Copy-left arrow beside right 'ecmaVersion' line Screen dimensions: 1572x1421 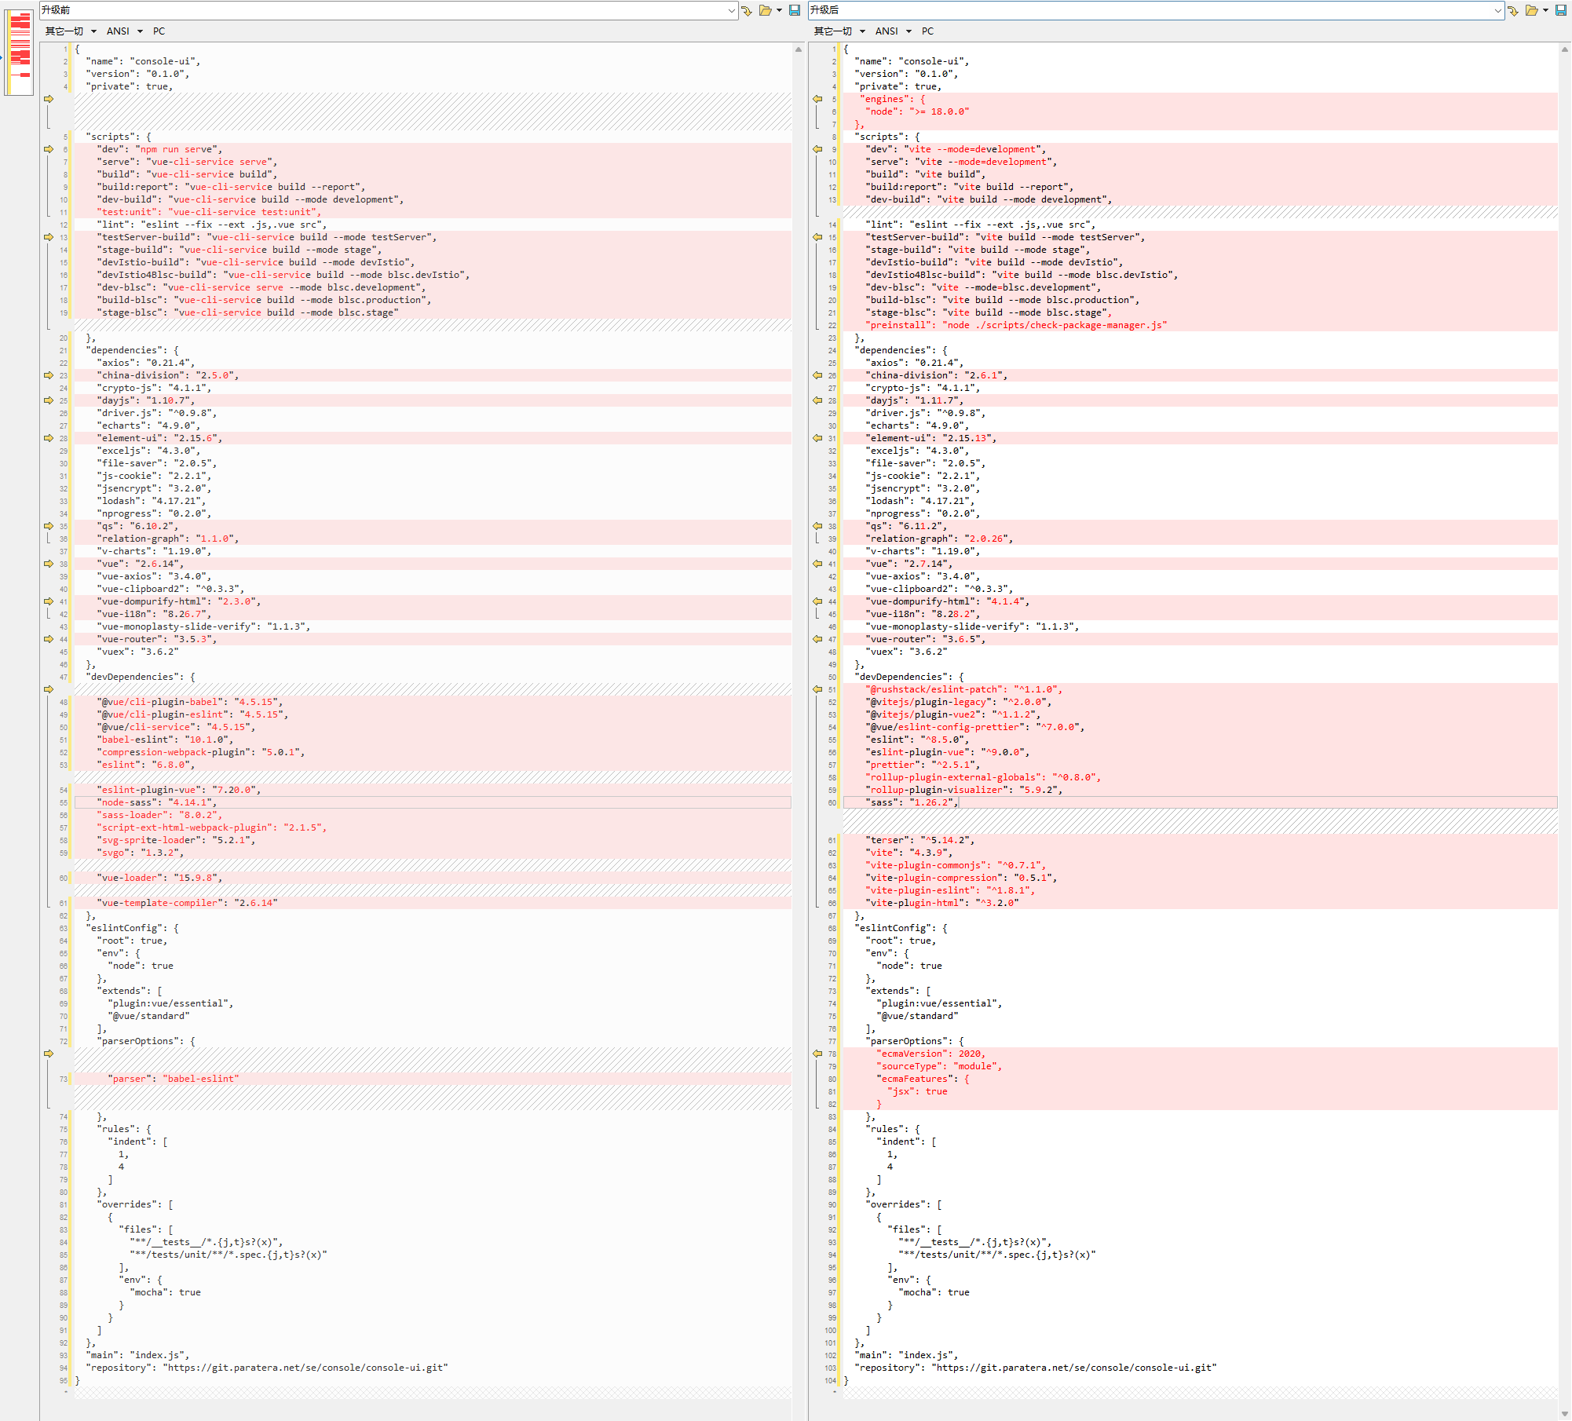coord(817,1054)
